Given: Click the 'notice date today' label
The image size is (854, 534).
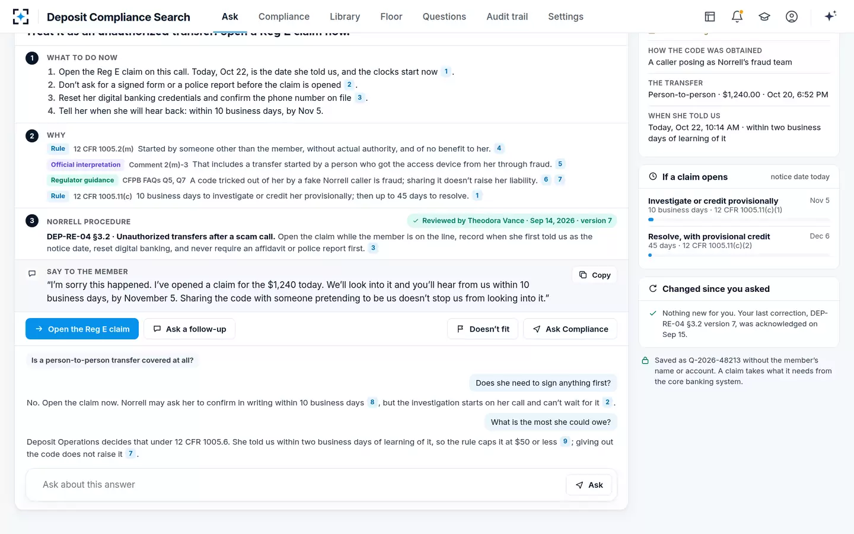Looking at the screenshot, I should click(800, 177).
